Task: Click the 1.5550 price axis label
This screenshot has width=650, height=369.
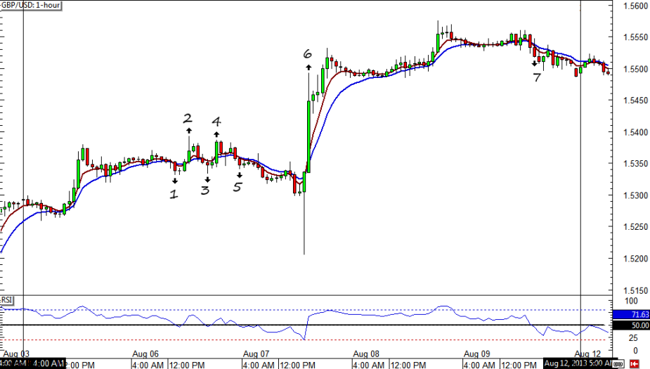Action: (x=636, y=37)
